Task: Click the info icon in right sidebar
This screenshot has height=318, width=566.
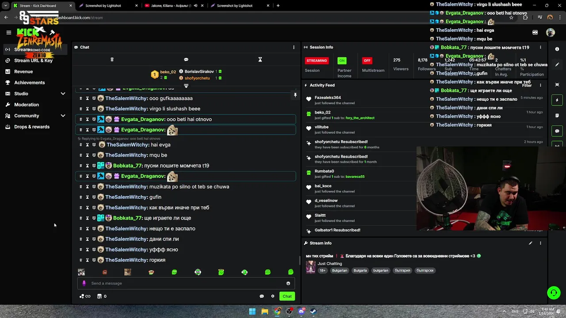Action: 557,49
